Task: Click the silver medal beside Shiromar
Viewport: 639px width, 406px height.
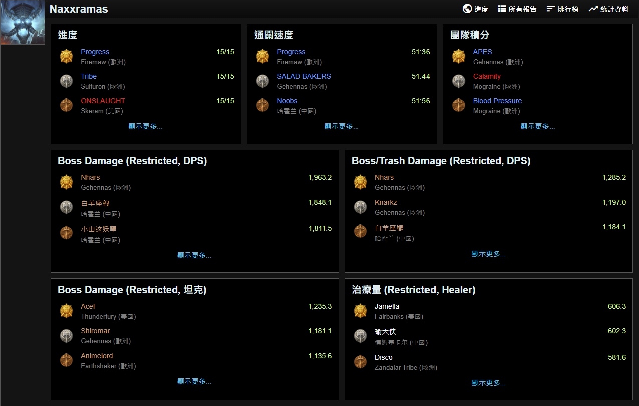Action: pyautogui.click(x=66, y=335)
